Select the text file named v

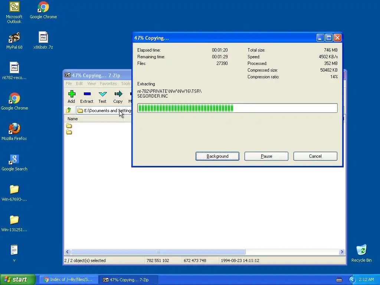pyautogui.click(x=14, y=253)
